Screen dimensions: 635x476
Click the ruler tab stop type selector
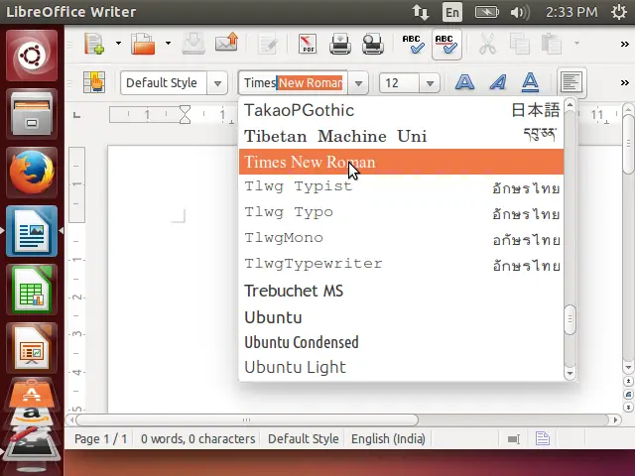coord(77,115)
